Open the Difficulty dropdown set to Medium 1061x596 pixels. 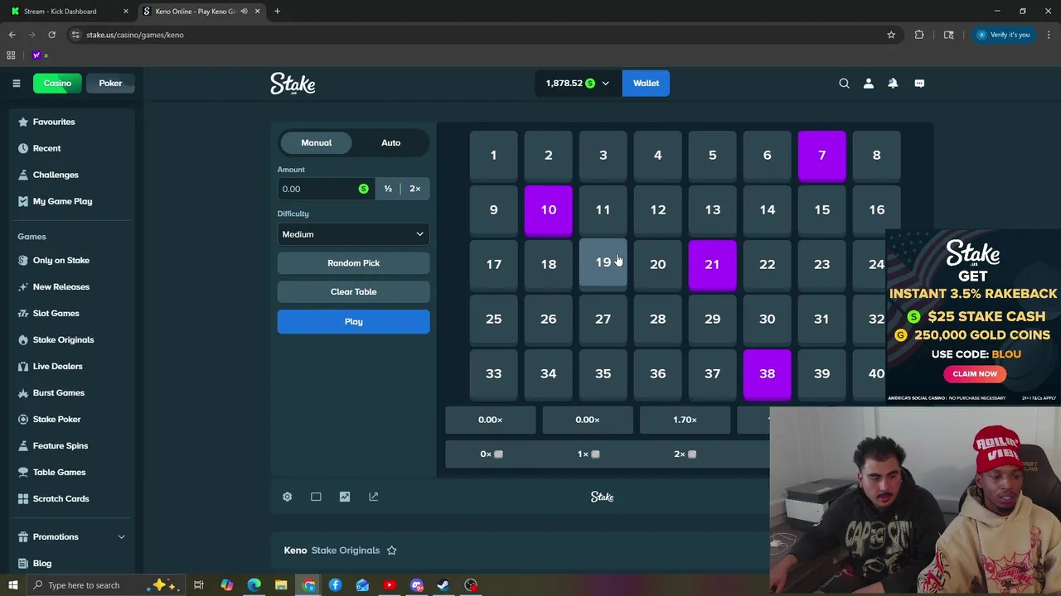click(x=353, y=234)
